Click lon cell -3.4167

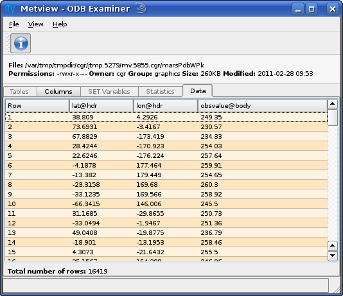click(x=166, y=126)
